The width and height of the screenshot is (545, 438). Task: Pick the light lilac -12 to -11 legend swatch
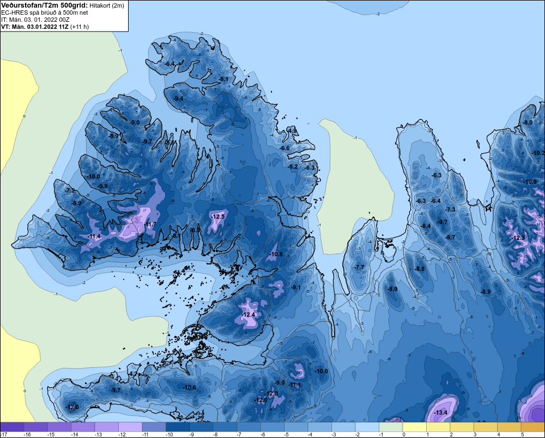coord(130,427)
